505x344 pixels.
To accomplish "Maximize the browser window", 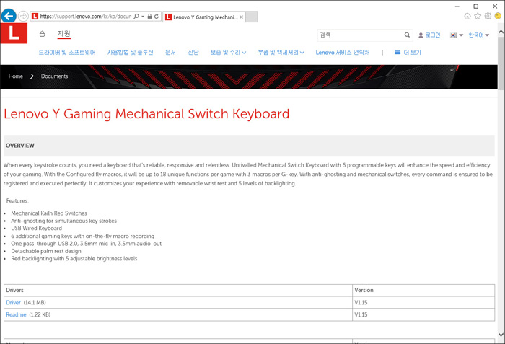I will click(x=475, y=6).
